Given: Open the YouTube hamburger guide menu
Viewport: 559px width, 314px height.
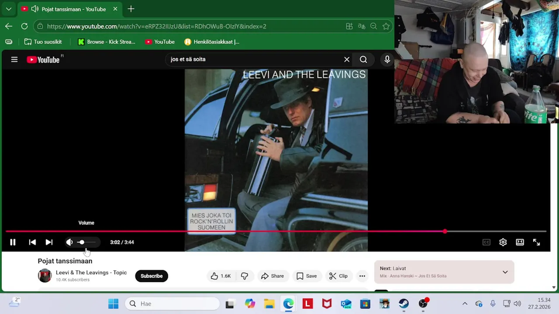Looking at the screenshot, I should point(14,59).
